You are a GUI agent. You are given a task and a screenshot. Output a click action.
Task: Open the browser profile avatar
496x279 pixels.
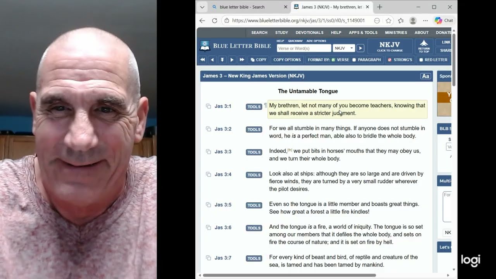(413, 21)
